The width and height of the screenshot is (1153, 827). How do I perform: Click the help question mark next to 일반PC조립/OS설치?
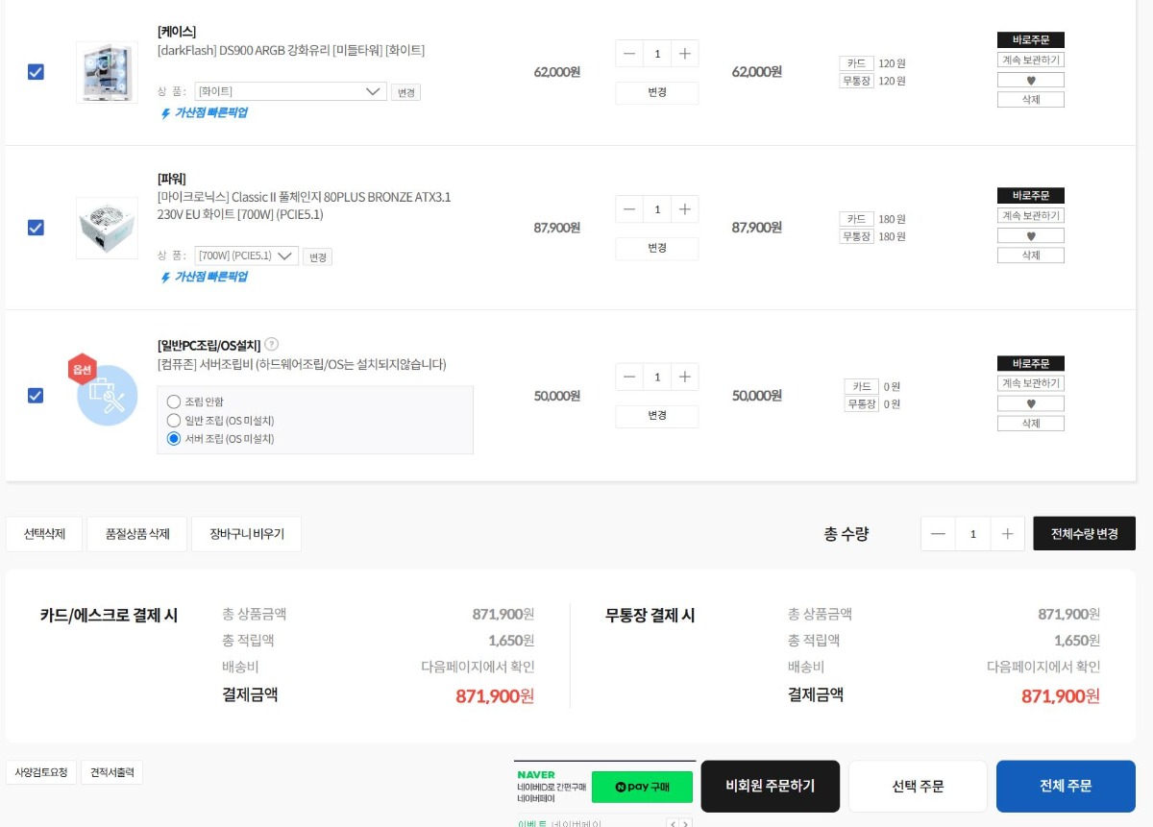[x=272, y=344]
